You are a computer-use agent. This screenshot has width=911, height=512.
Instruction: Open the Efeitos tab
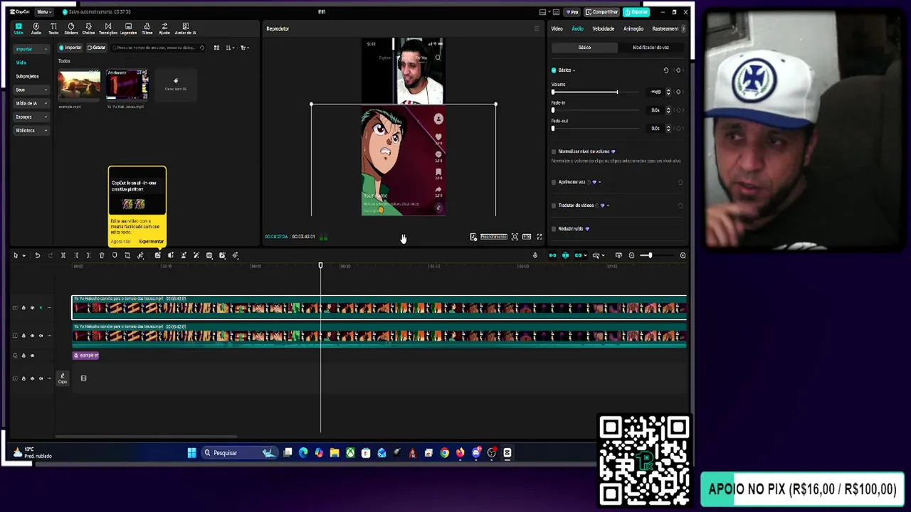89,28
